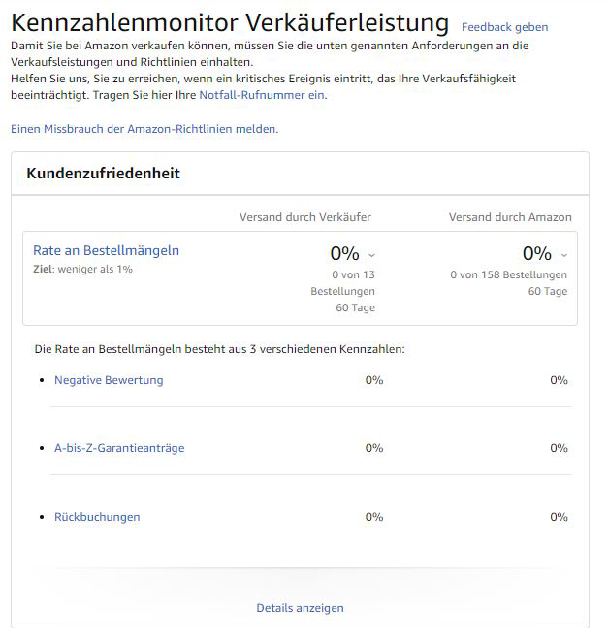Click the large 0% under Versand durch Amazon
The image size is (608, 644).
[537, 253]
